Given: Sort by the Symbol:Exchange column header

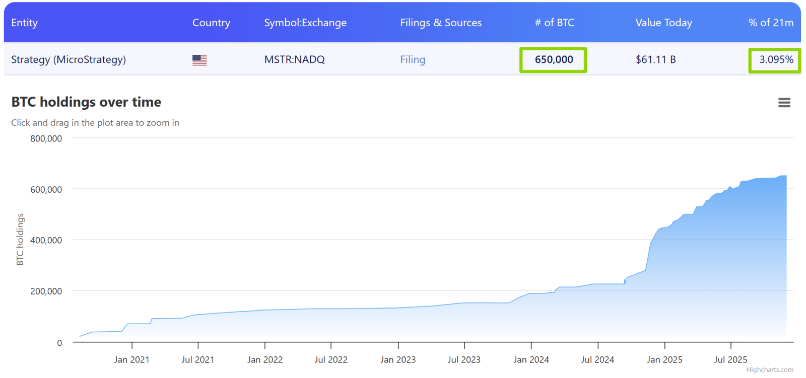Looking at the screenshot, I should [305, 23].
